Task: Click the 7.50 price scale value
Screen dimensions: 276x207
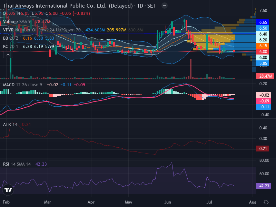Action: coord(263,11)
